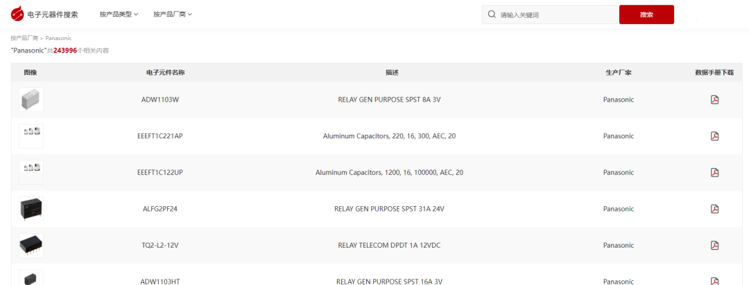749x285 pixels.
Task: Click the 按产品厂商 breadcrumb link
Action: [x=24, y=38]
